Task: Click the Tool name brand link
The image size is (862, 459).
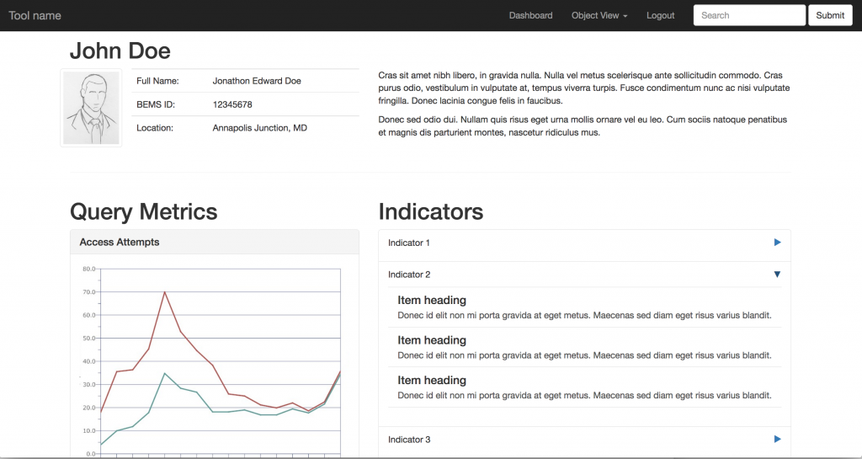Action: 35,15
